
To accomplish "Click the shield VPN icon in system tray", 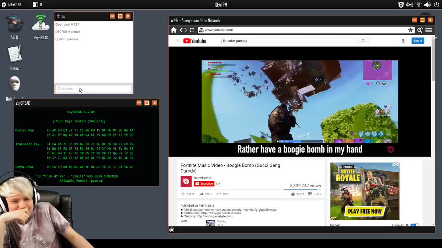I will (x=401, y=4).
